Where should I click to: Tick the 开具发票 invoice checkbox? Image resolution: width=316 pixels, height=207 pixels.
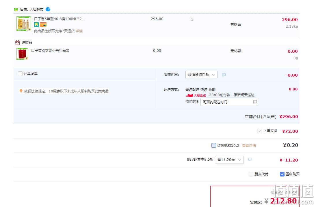pyautogui.click(x=20, y=74)
